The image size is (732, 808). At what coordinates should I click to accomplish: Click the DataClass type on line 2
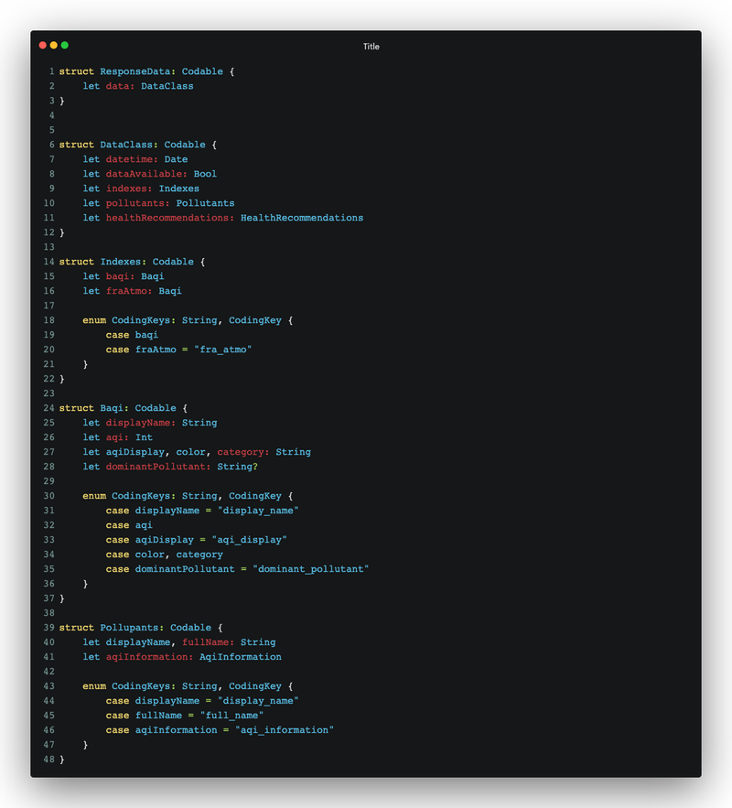click(167, 86)
